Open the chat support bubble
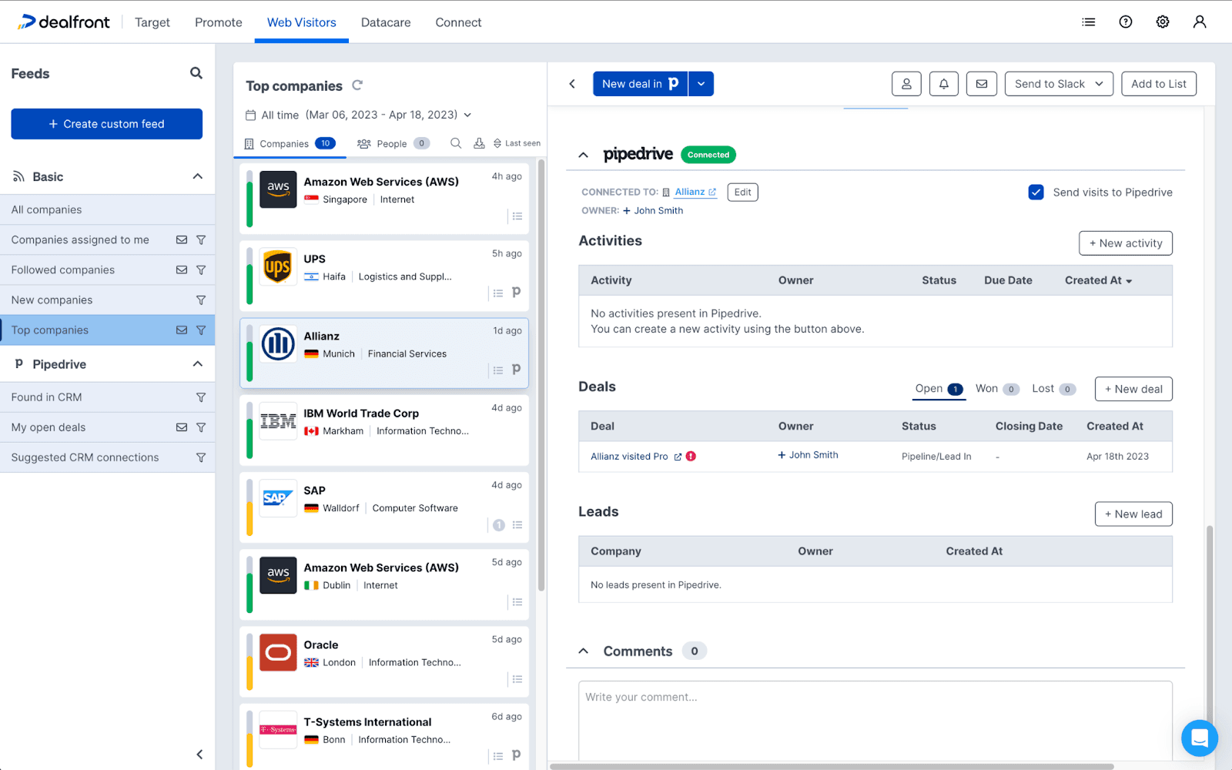1232x770 pixels. (x=1199, y=738)
